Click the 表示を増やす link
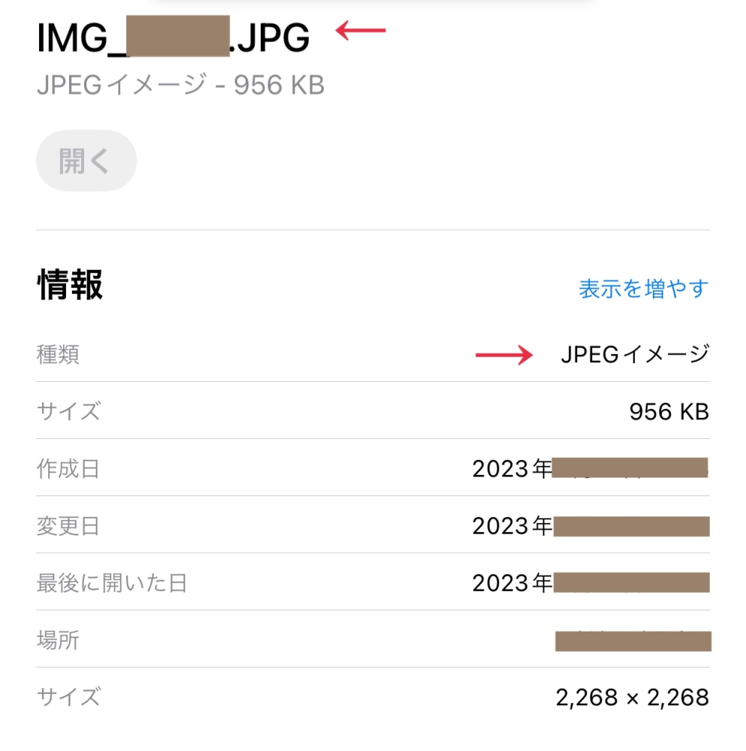Screen dimensions: 746x751 tap(643, 289)
